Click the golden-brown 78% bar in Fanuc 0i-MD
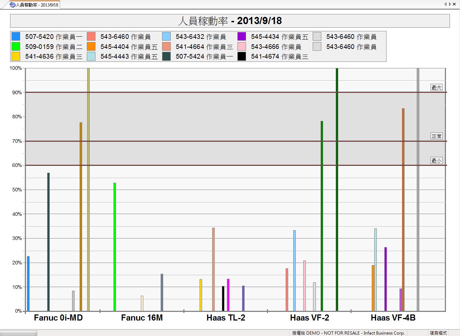Screen dimensions: 460x336 coord(81,217)
